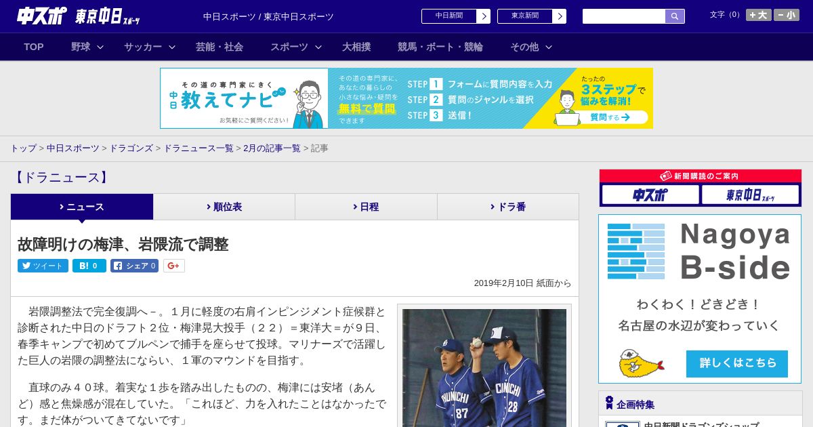Click 東京中日スポーツ subscription button in sidebar
Viewport: 813px width, 427px height.
750,195
